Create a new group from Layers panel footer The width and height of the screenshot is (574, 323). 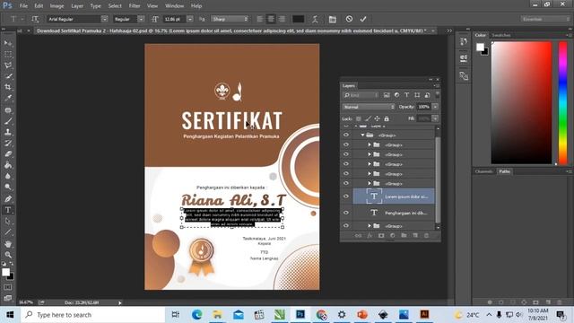(x=404, y=235)
